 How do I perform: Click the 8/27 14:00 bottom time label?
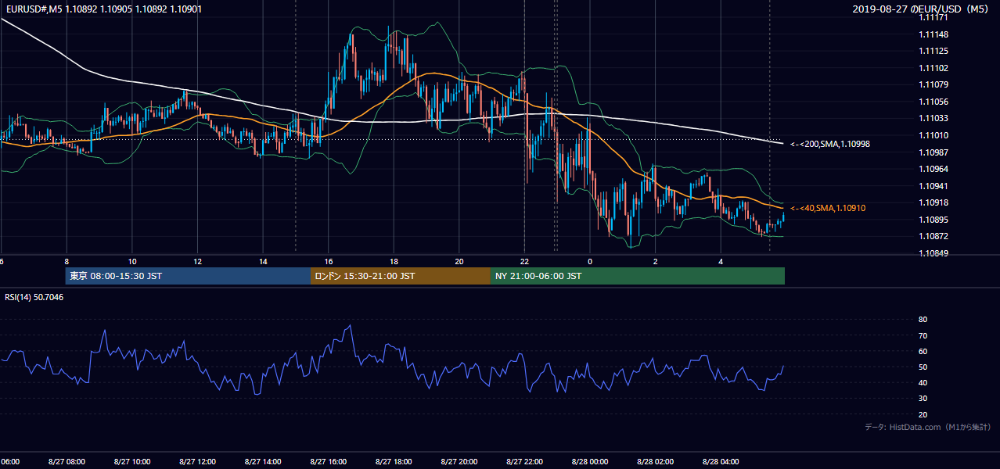point(263,461)
